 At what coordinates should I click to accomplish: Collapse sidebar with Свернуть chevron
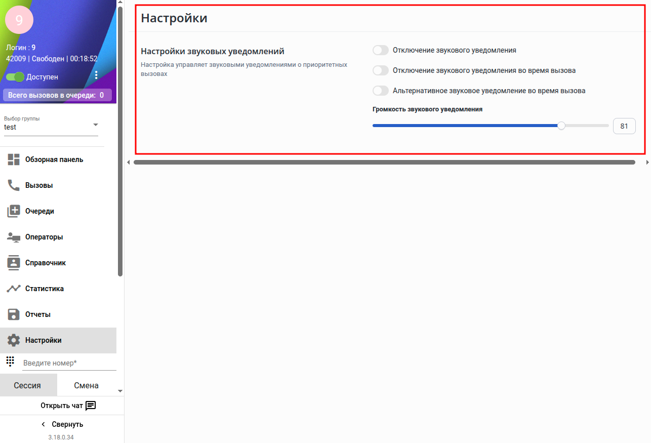click(43, 424)
